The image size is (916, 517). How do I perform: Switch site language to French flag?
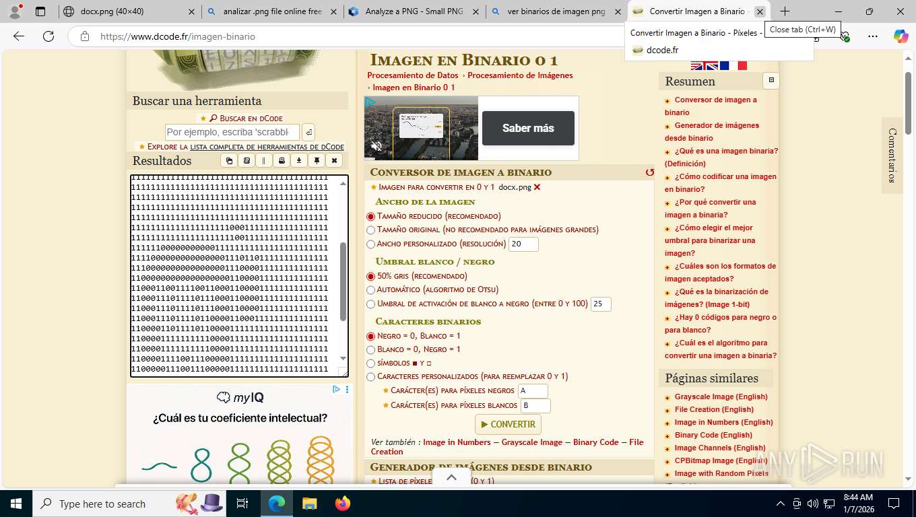pos(733,65)
